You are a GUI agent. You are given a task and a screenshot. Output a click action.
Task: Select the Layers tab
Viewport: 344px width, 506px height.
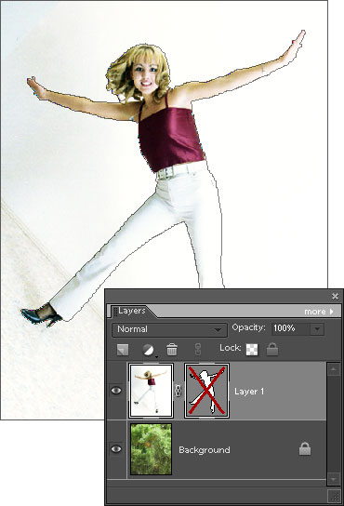coord(132,311)
